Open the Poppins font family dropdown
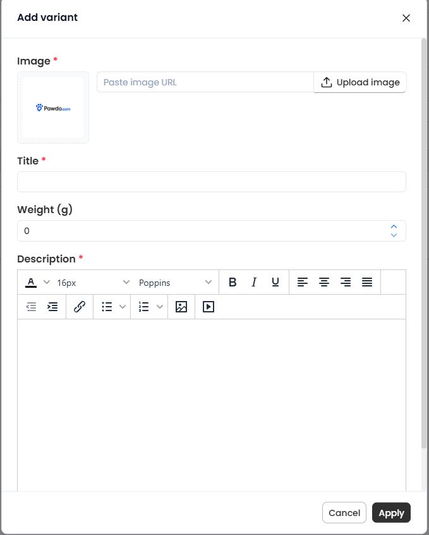The height and width of the screenshot is (535, 429). click(x=175, y=283)
